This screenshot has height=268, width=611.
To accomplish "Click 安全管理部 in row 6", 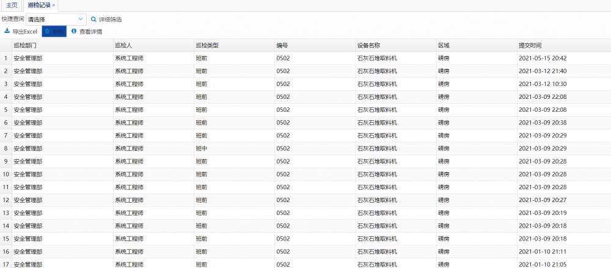I will [x=28, y=123].
